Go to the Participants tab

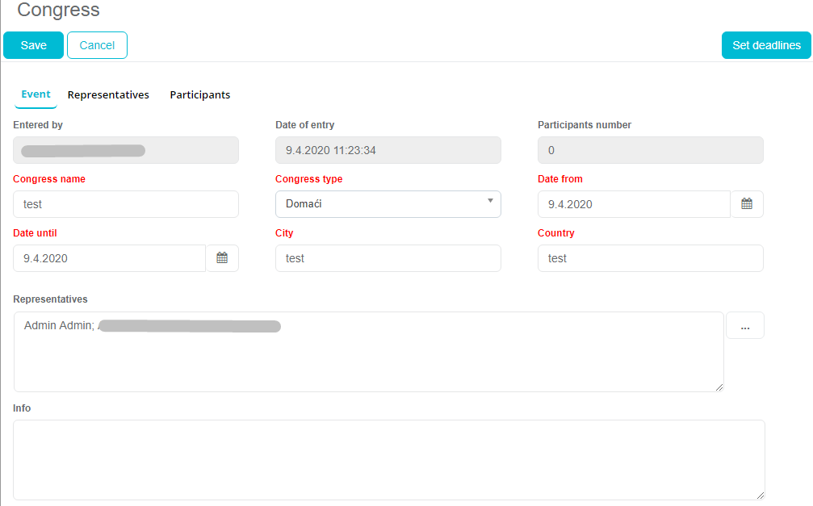[x=199, y=94]
